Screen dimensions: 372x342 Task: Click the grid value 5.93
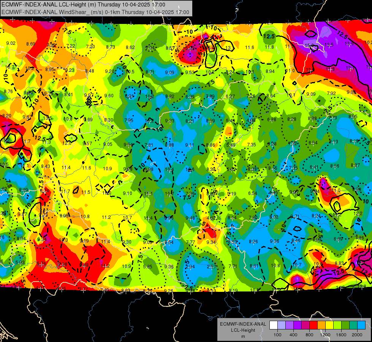pyautogui.click(x=20, y=263)
